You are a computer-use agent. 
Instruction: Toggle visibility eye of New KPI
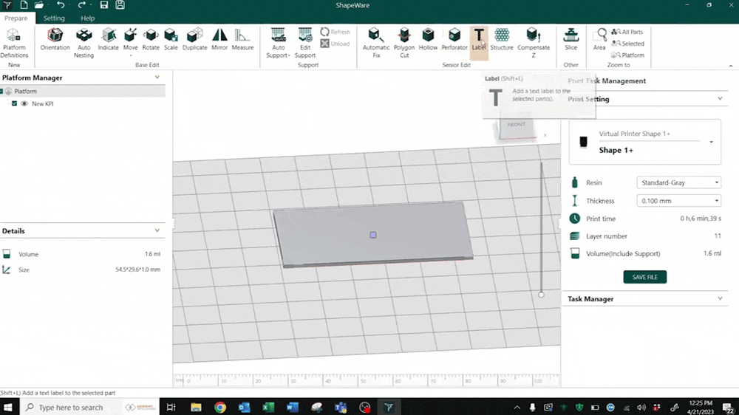tap(24, 104)
